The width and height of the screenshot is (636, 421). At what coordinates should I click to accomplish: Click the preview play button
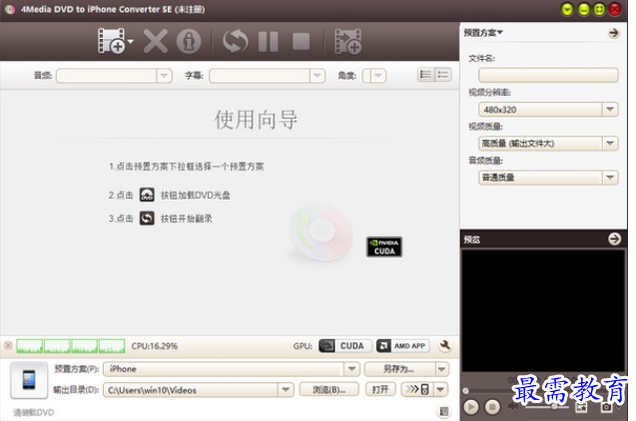pyautogui.click(x=471, y=407)
